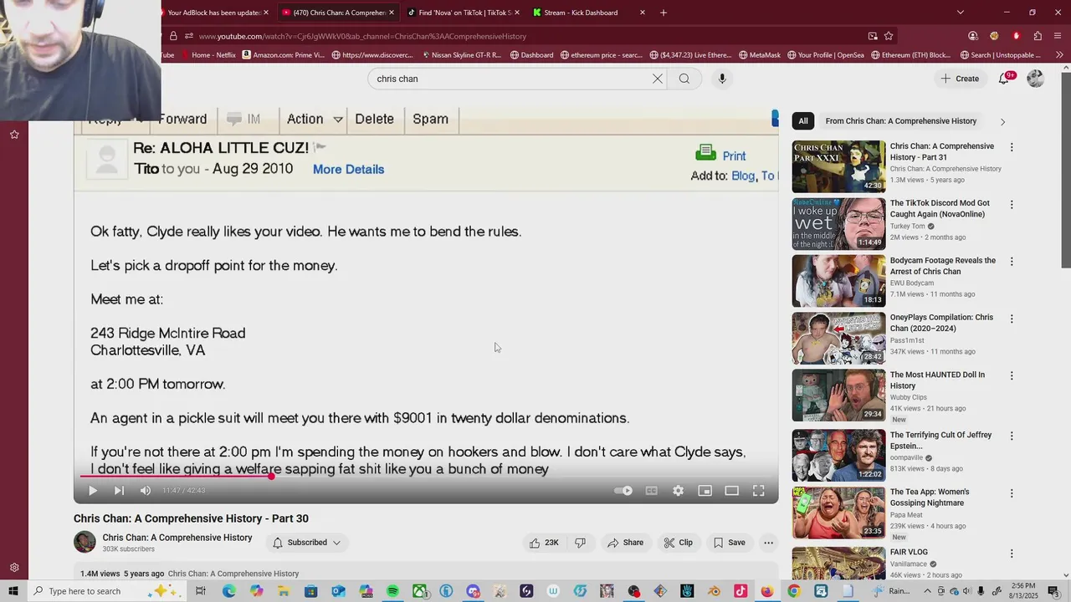Open YouTube account avatar menu
Viewport: 1071px width, 602px height.
click(1036, 79)
